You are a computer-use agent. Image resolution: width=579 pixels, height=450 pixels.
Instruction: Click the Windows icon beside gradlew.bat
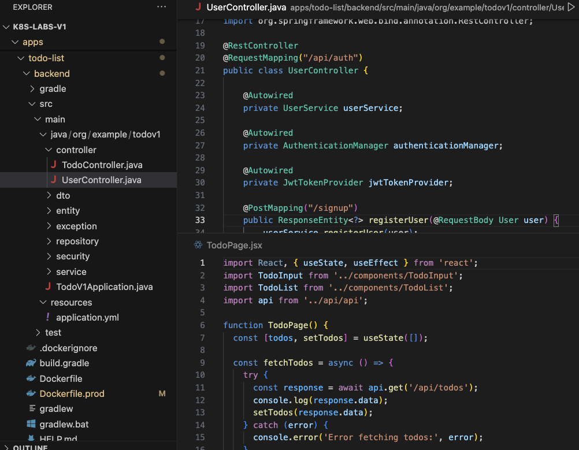click(x=31, y=424)
